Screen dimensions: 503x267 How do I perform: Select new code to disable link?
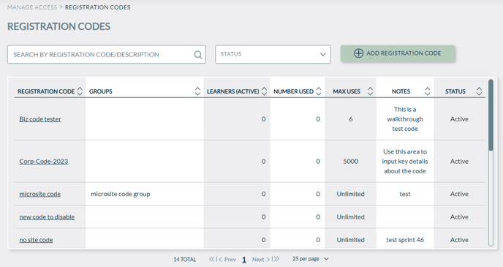point(47,217)
